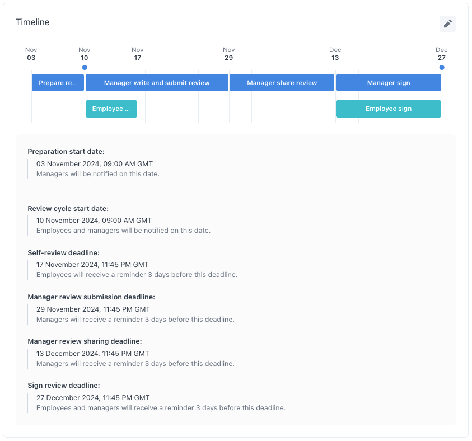Click the Employee self-review bar
This screenshot has height=441, width=472.
pyautogui.click(x=111, y=109)
